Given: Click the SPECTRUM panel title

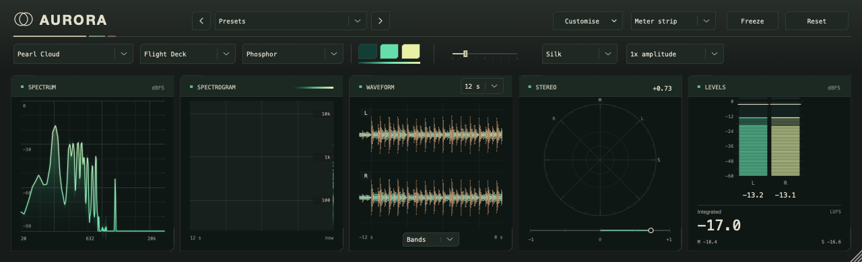Looking at the screenshot, I should 42,87.
